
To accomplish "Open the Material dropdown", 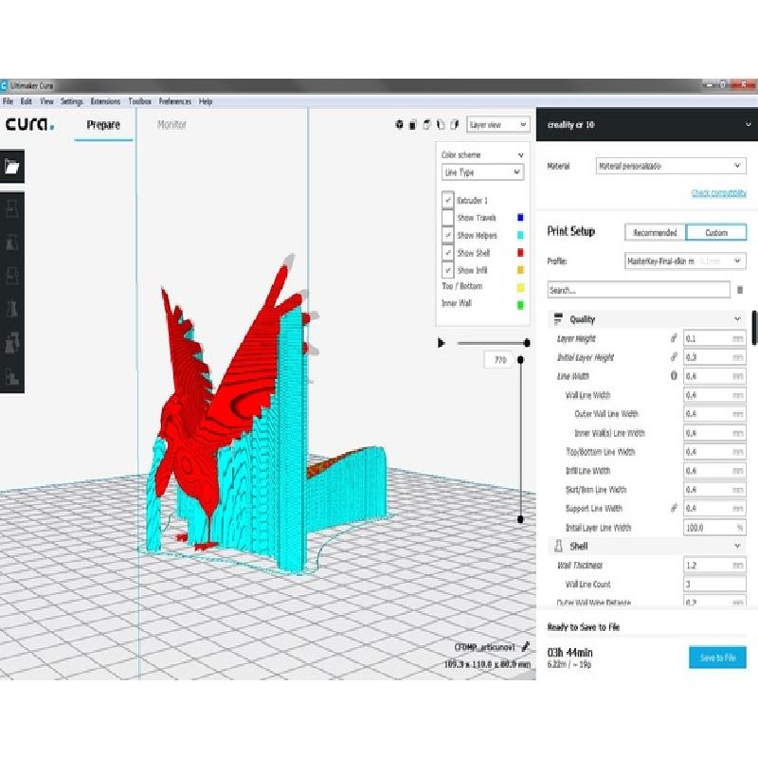I will (x=671, y=166).
